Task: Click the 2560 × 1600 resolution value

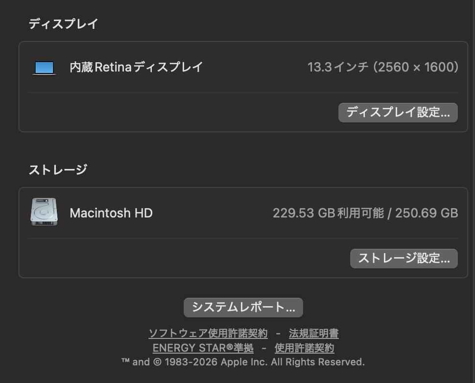Action: pyautogui.click(x=416, y=67)
